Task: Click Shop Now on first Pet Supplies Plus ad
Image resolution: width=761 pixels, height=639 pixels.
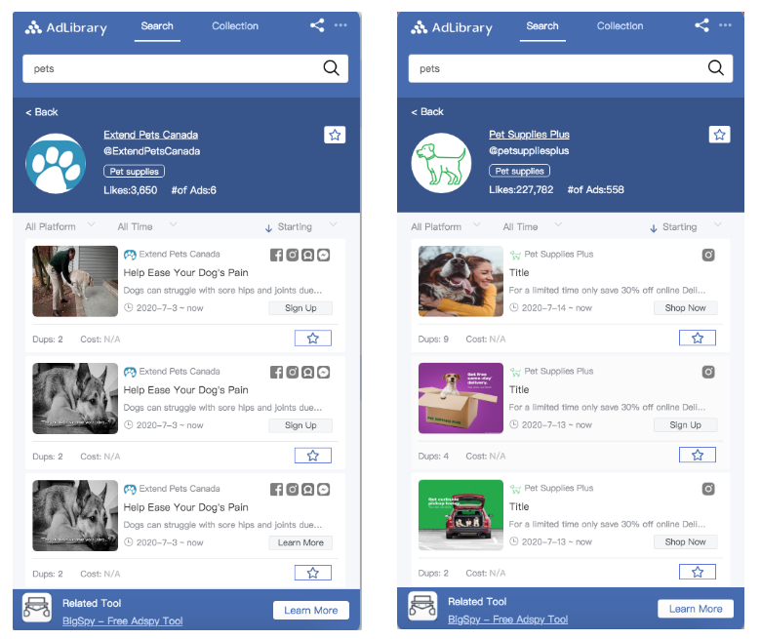Action: [x=685, y=308]
